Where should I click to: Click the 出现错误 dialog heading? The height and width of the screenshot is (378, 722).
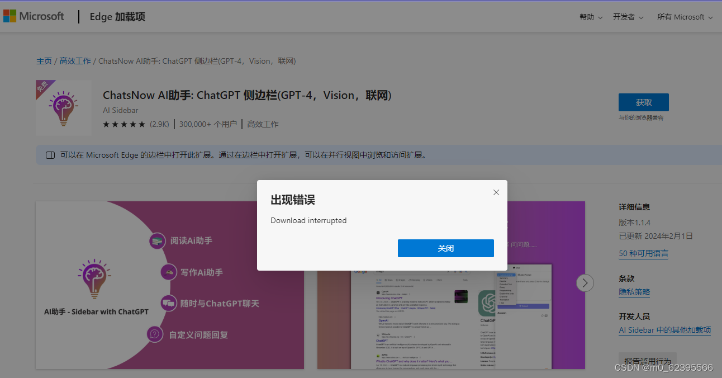(293, 200)
